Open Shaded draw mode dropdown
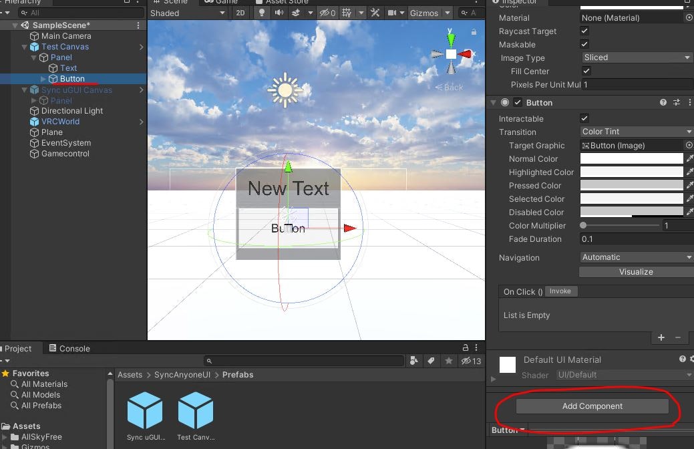The height and width of the screenshot is (449, 694). click(x=188, y=13)
